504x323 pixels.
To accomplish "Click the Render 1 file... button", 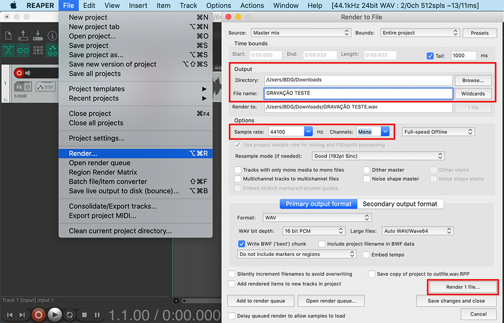I will [x=463, y=287].
